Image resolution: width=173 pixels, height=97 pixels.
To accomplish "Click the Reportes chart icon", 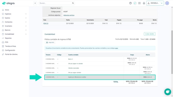I will pos(3,38).
